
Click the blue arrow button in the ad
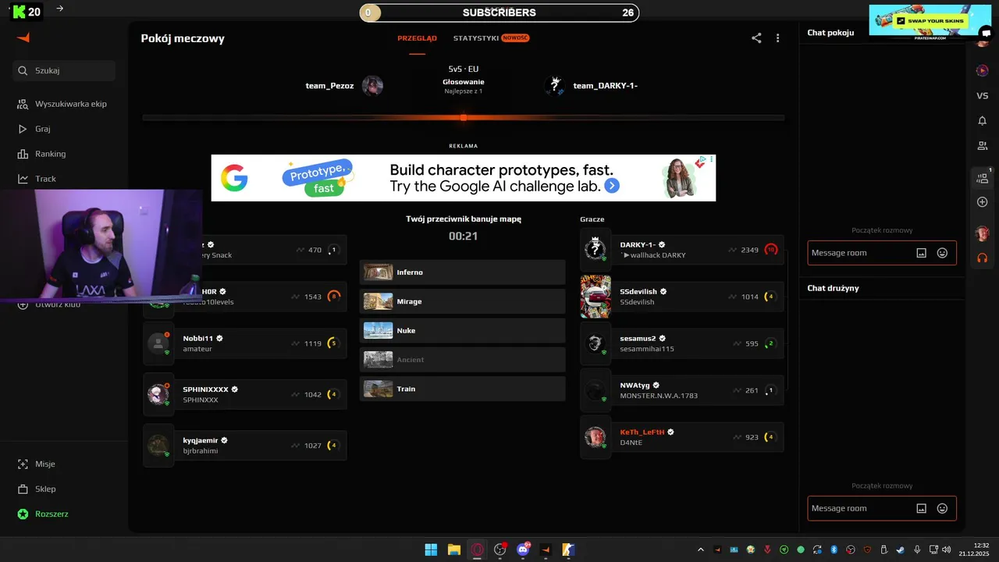613,186
